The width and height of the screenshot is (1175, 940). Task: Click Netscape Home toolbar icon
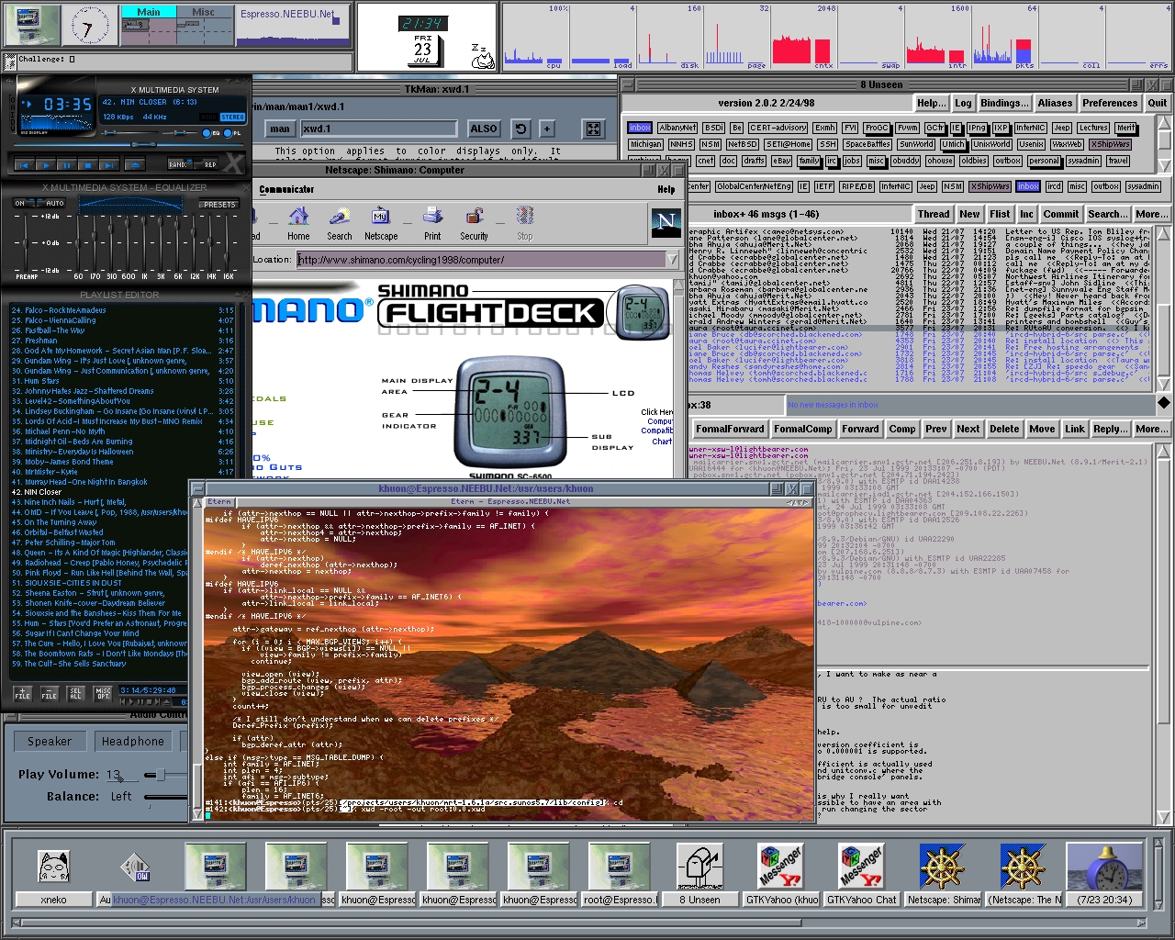point(298,223)
